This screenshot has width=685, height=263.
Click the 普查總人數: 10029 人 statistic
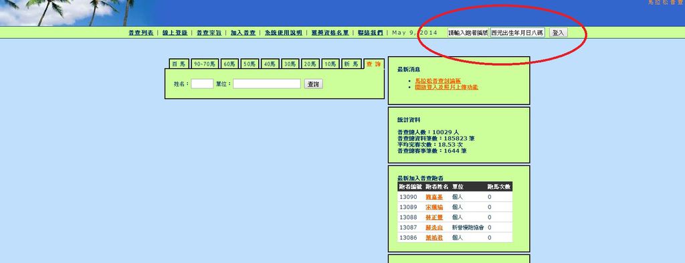(428, 132)
